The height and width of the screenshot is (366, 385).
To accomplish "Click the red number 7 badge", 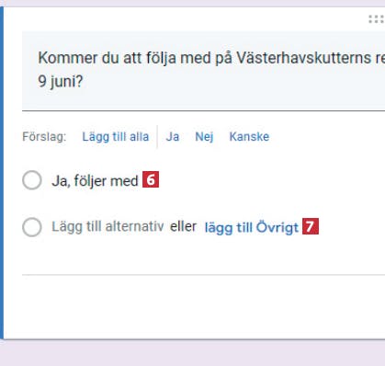I will (311, 226).
